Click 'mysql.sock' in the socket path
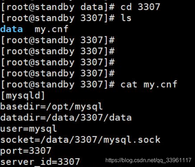The image size is (195, 167). pyautogui.click(x=132, y=140)
